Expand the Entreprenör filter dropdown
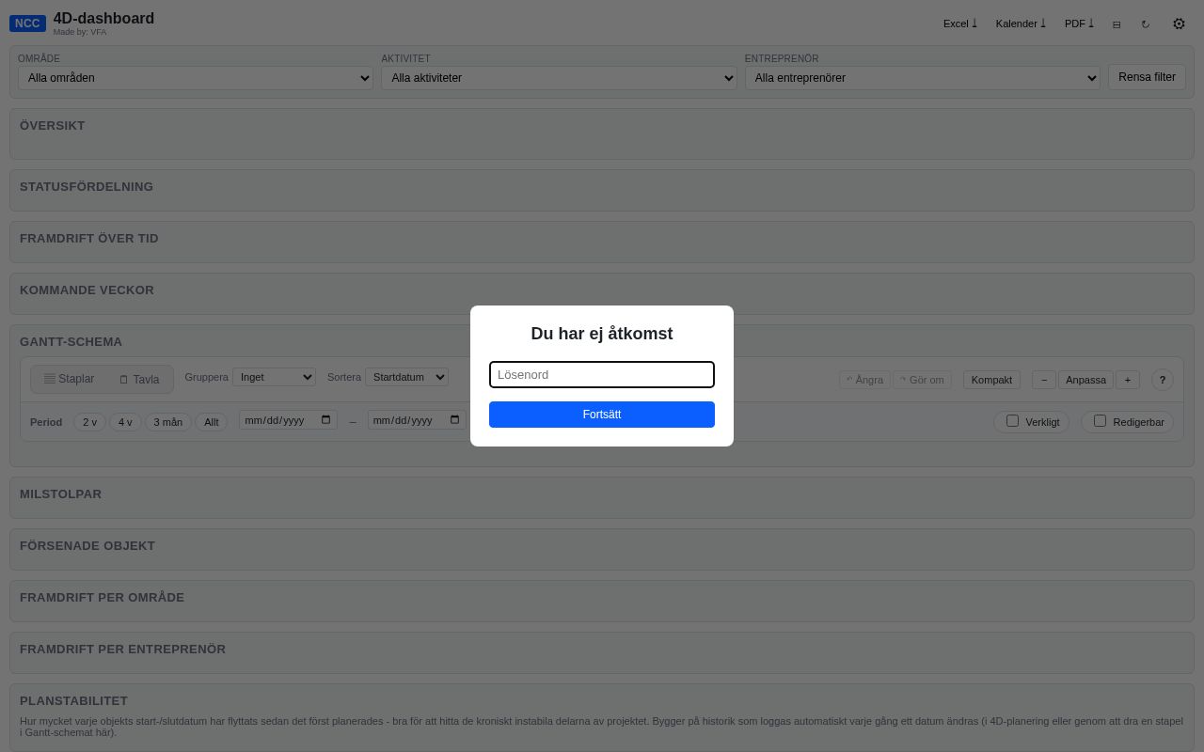The width and height of the screenshot is (1204, 752). click(923, 78)
